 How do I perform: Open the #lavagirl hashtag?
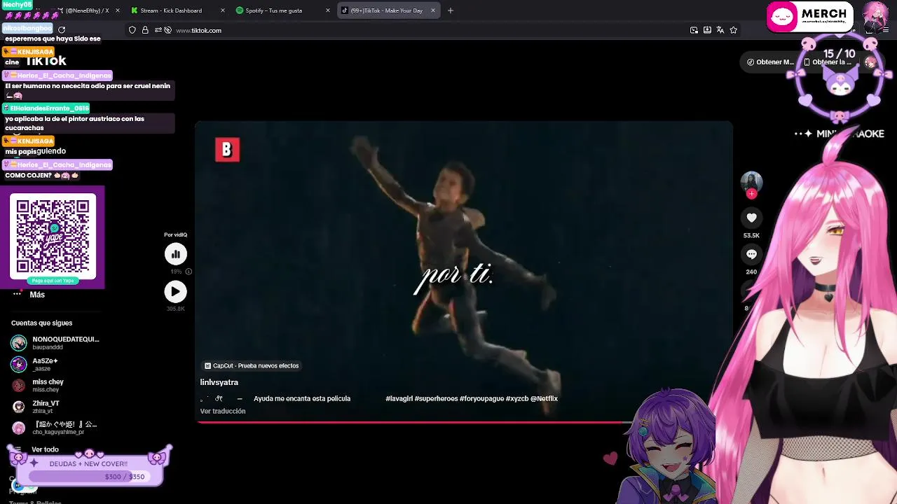coord(399,398)
